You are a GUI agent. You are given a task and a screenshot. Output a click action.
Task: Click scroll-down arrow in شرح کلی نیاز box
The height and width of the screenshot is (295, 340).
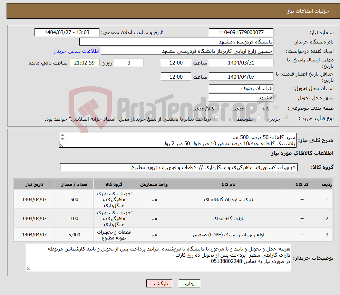(63, 139)
